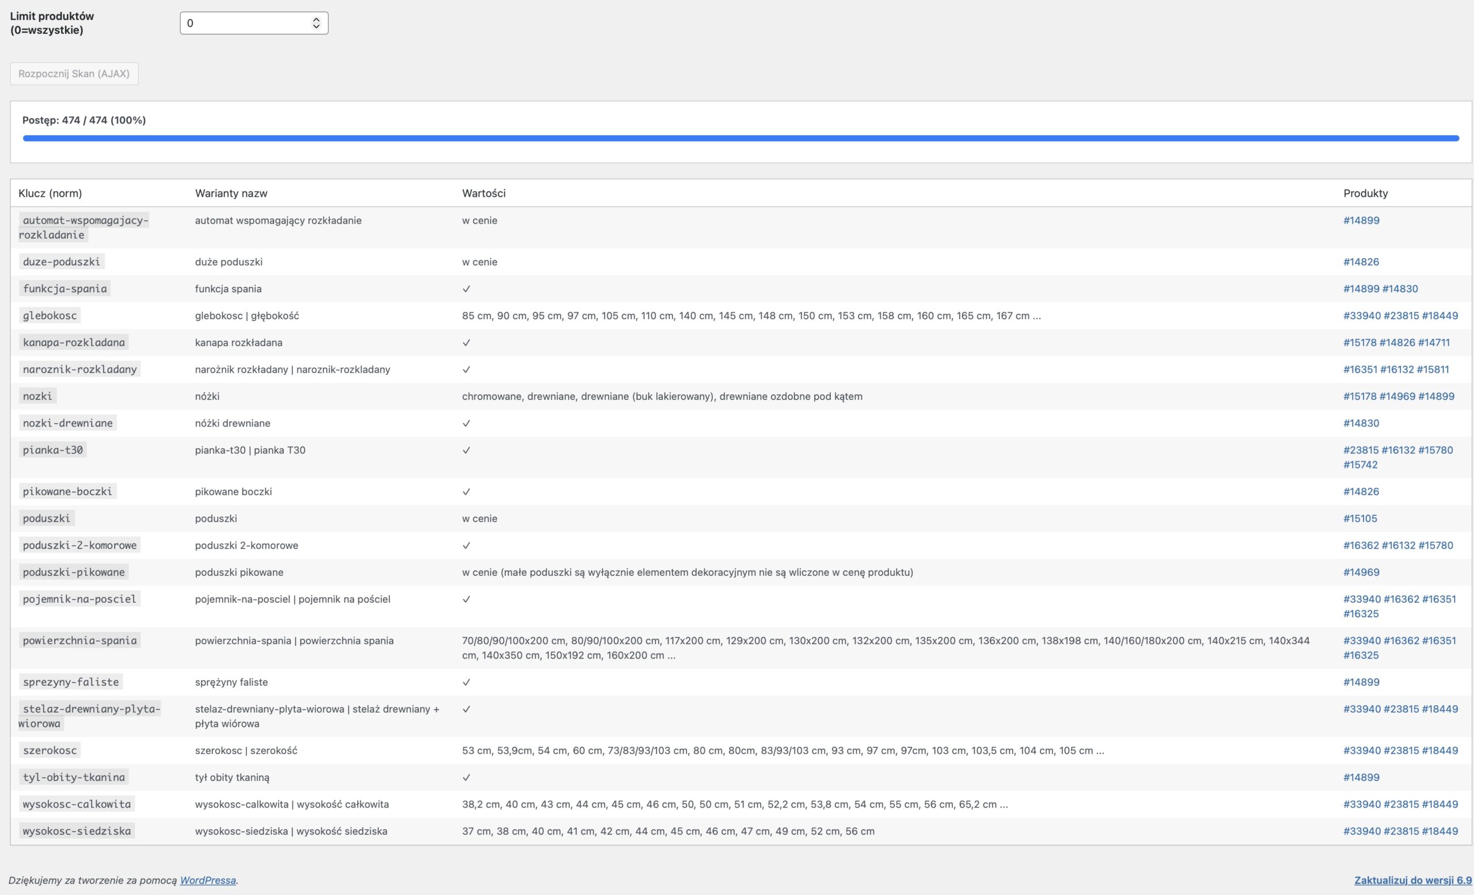
Task: Open product #16362 for poduszki 2-komorowe
Action: (x=1361, y=544)
